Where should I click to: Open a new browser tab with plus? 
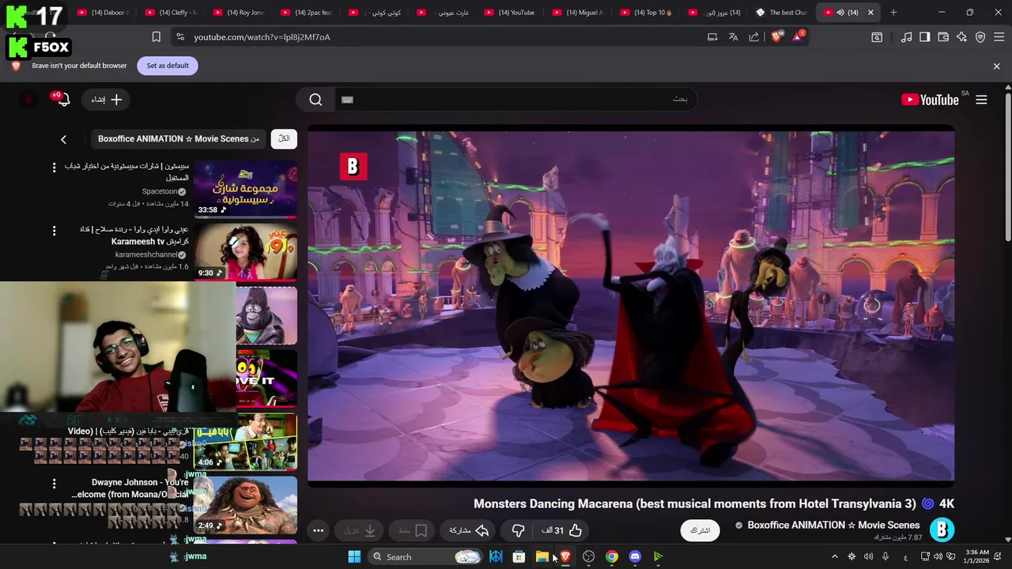(x=893, y=13)
